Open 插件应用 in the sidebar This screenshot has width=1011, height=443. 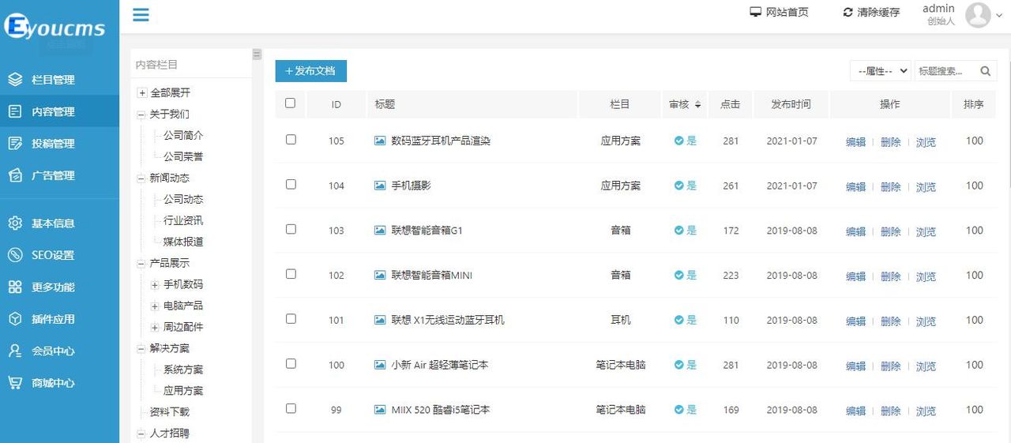coord(59,319)
